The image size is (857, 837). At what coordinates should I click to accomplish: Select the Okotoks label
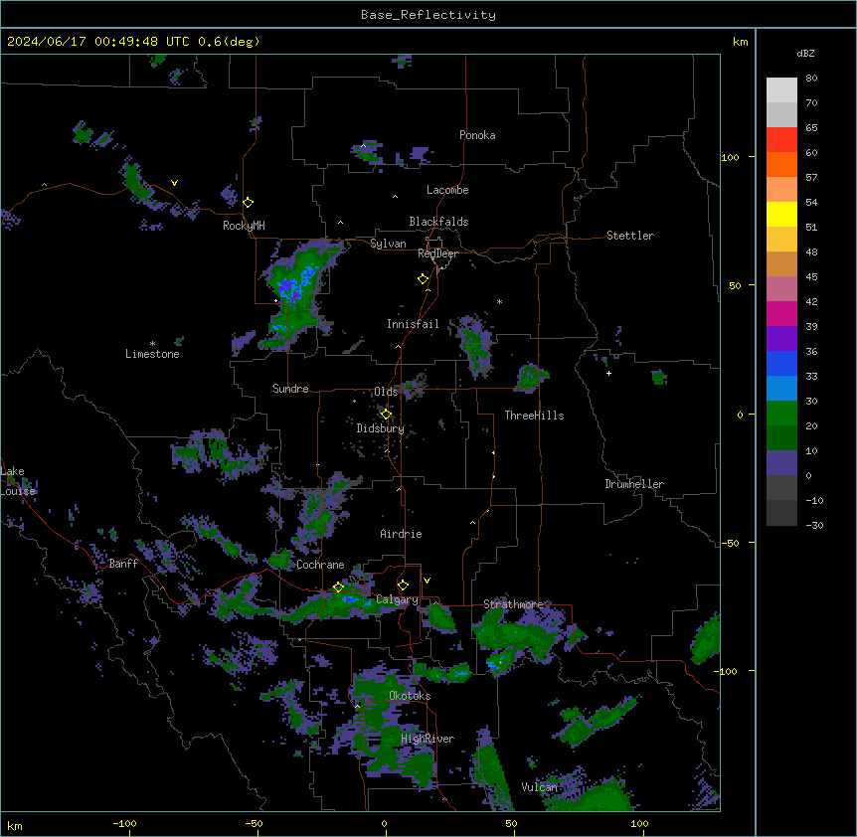410,696
